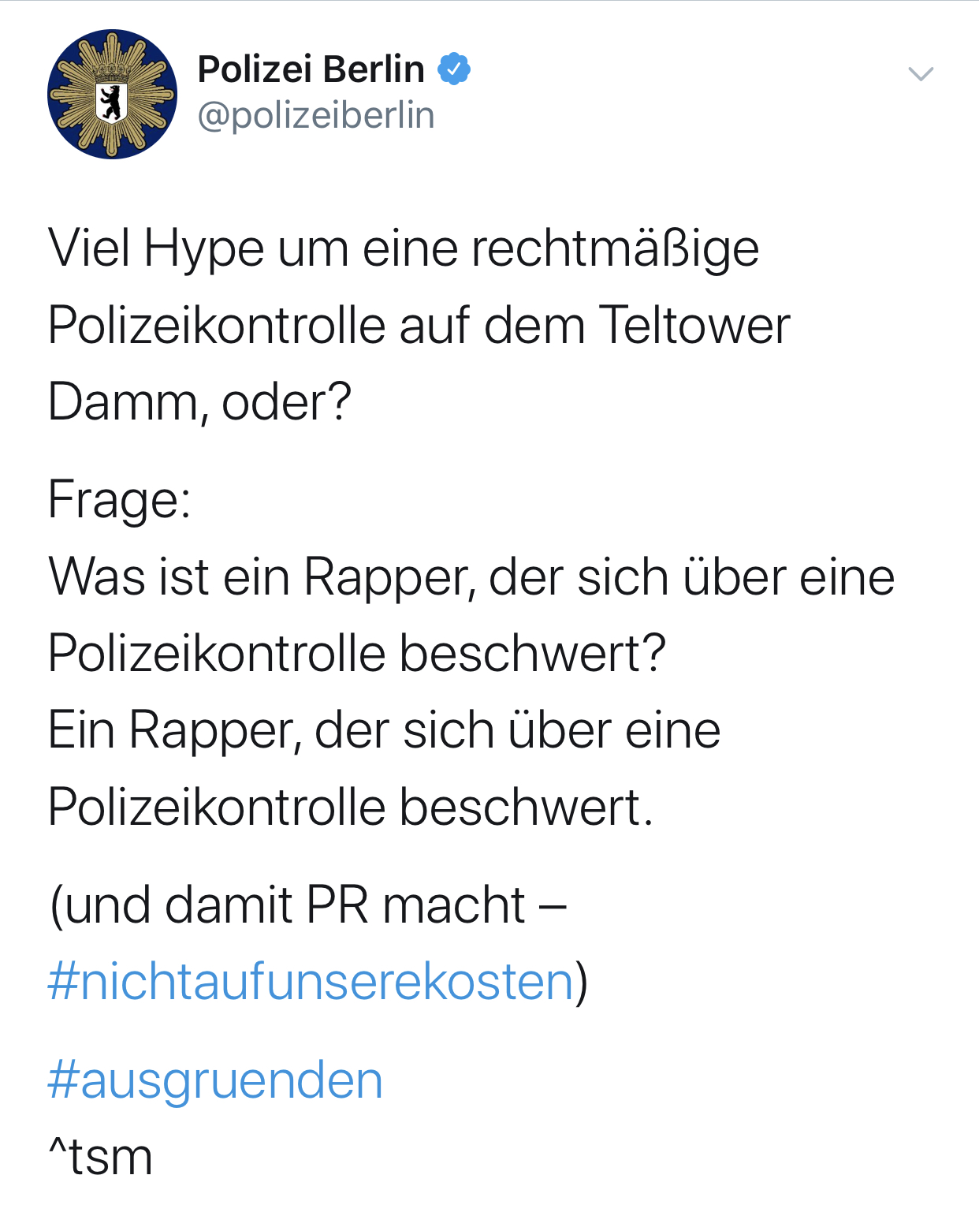This screenshot has height=1216, width=979.
Task: Click the 'Frage:' line of the tweet
Action: tap(119, 500)
